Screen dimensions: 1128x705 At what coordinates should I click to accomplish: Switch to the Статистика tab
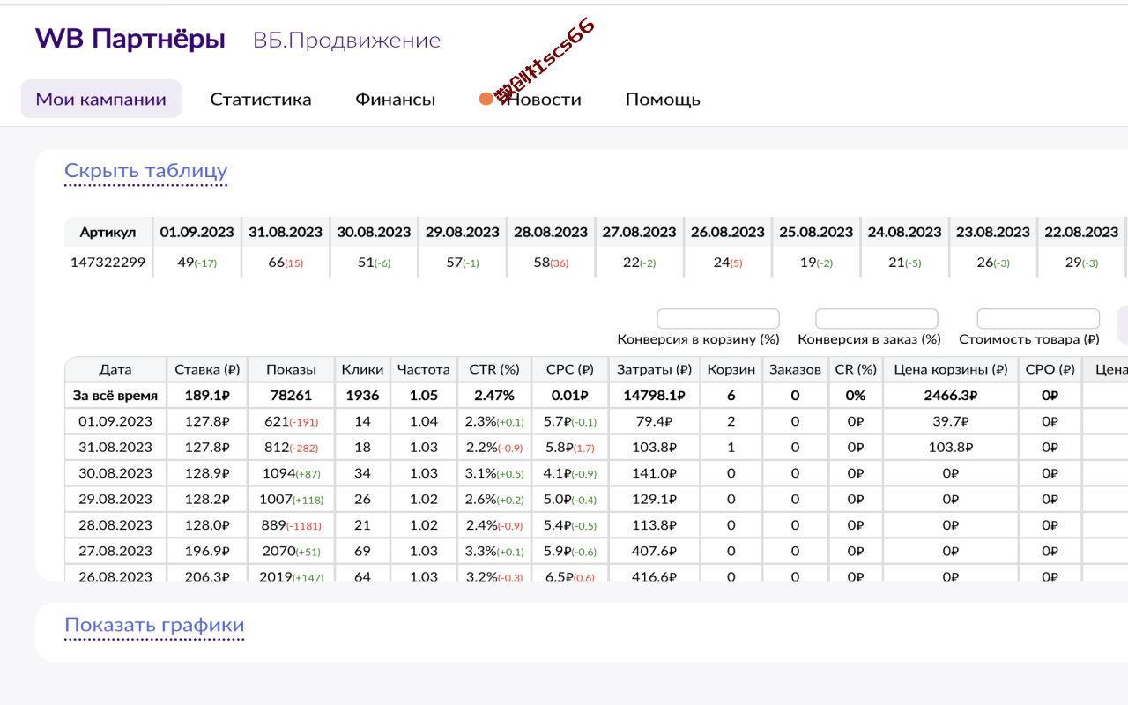point(261,99)
